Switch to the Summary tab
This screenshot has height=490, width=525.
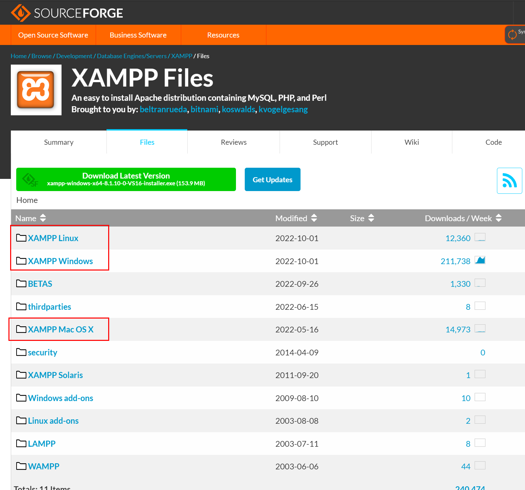coord(59,142)
